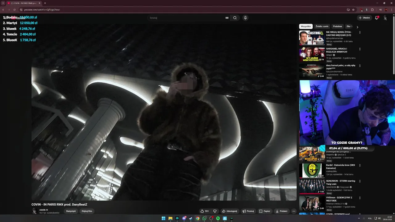395x222 pixels.
Task: Open options menu for VVSimon DZIEWCZYNY Z WESTSIDE
Action: [x=360, y=198]
